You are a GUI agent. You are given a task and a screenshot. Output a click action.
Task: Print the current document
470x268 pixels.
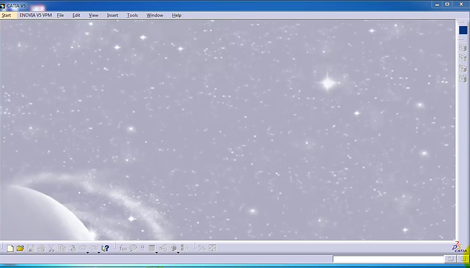coord(41,248)
